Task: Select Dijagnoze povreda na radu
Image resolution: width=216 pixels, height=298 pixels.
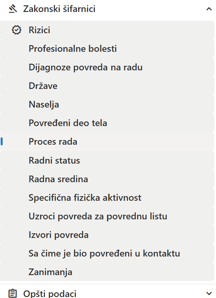Action: click(x=107, y=67)
